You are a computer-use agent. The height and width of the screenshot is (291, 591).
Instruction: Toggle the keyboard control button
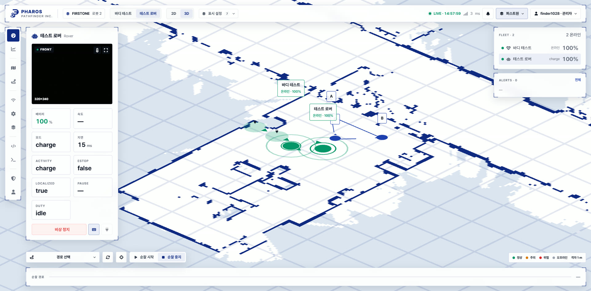tap(94, 229)
